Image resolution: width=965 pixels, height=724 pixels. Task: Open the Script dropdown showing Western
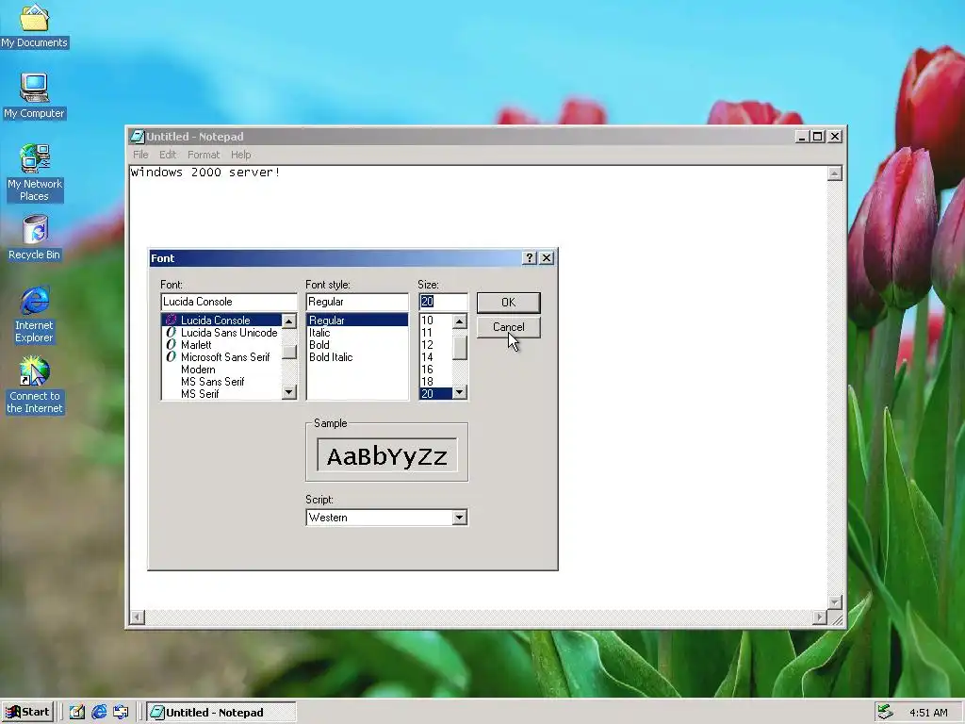tap(386, 518)
